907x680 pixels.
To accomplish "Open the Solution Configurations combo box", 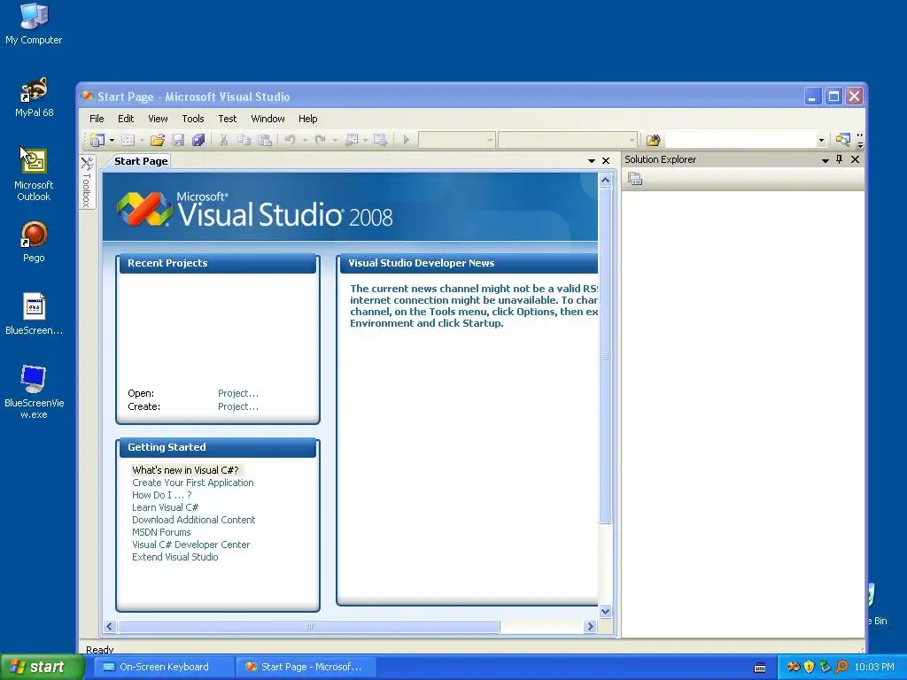I will (x=456, y=140).
